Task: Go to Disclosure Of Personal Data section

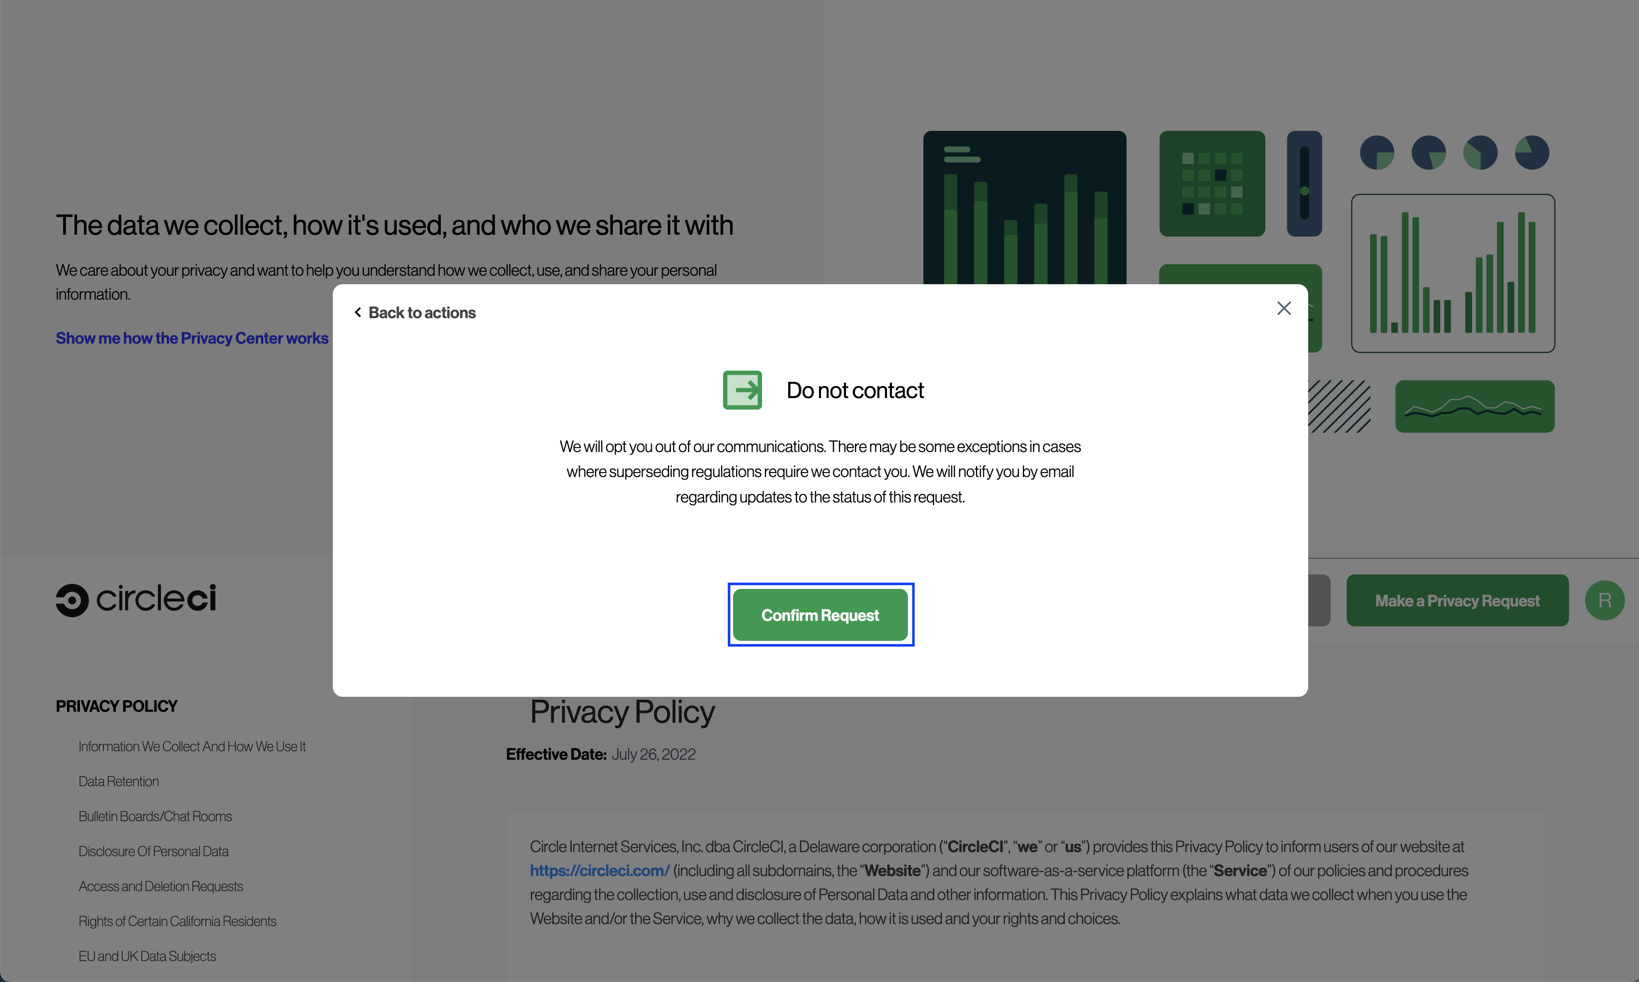Action: click(153, 852)
